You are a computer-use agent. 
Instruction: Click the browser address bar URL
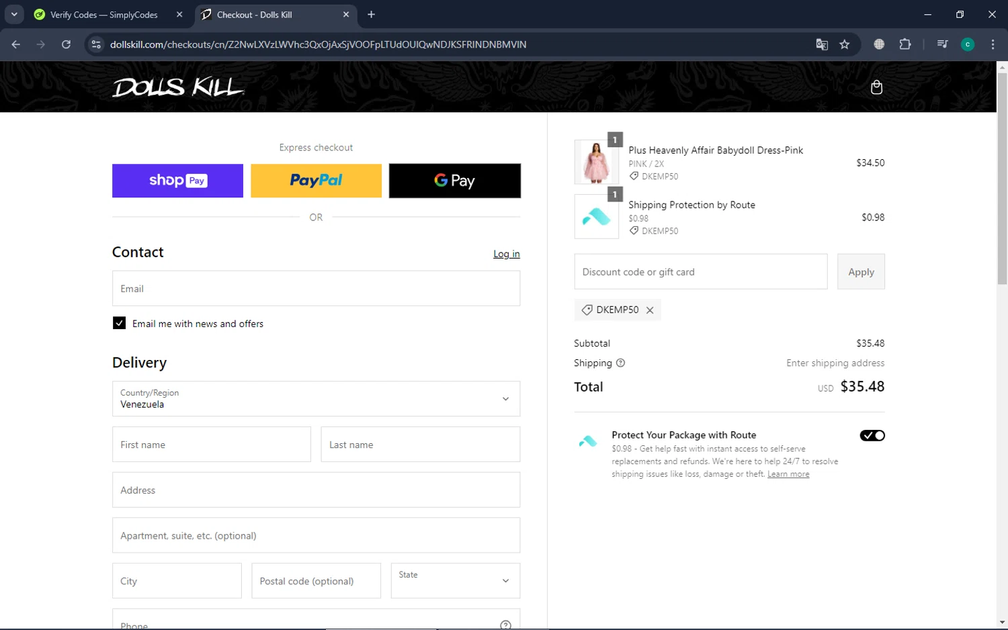tap(318, 44)
